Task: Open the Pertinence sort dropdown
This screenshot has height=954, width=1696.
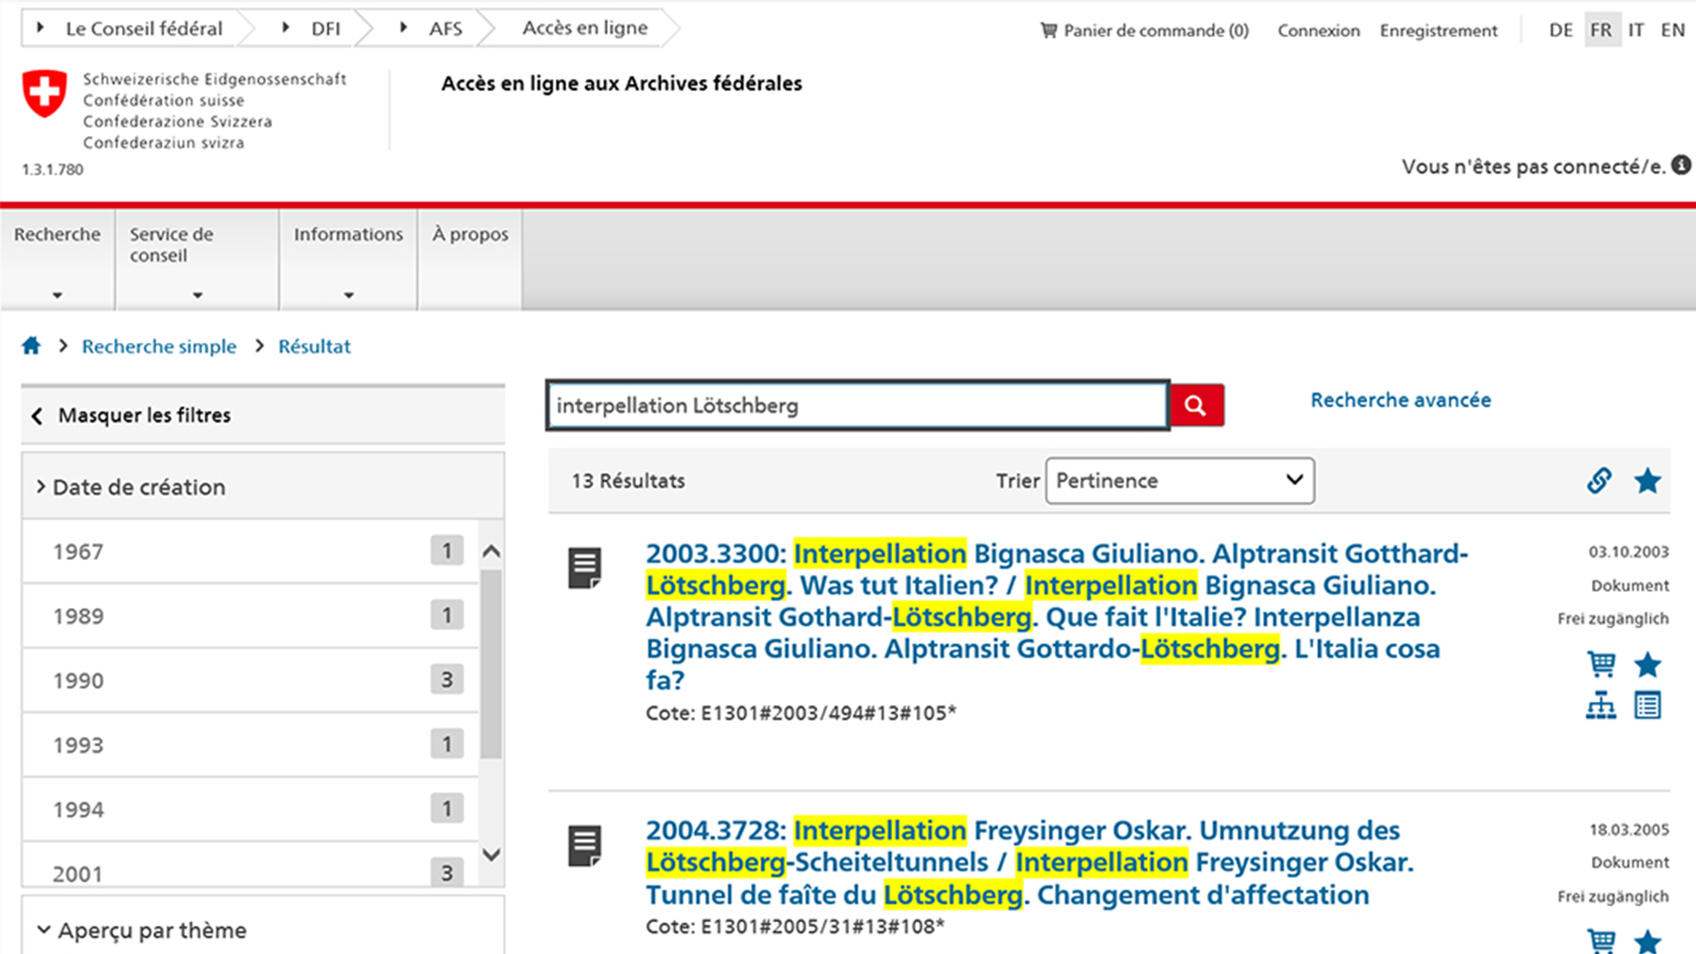Action: tap(1178, 481)
